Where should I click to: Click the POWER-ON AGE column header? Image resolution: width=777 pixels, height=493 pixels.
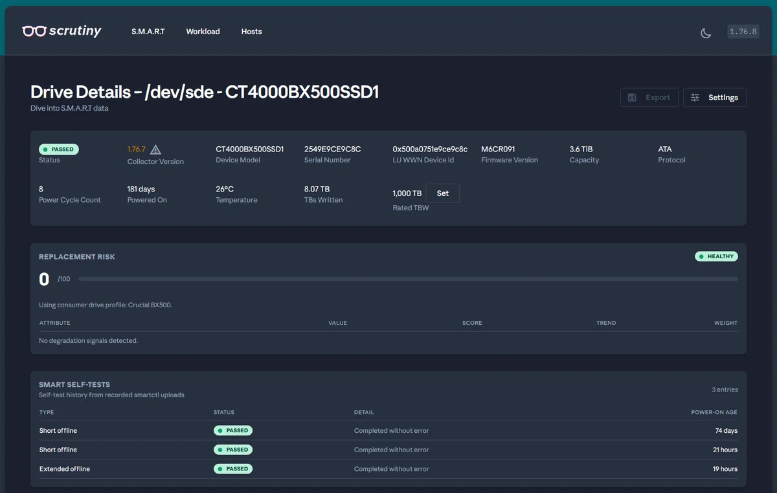pyautogui.click(x=714, y=412)
